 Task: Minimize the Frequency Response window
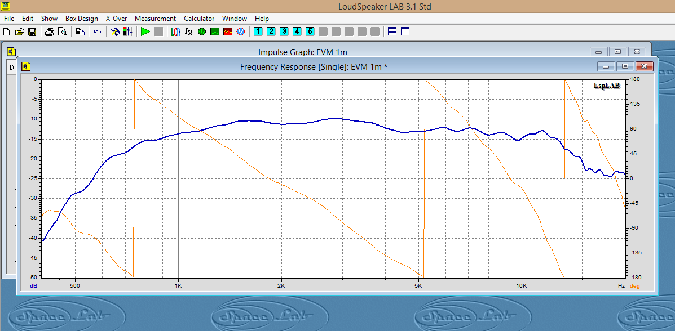pyautogui.click(x=607, y=66)
